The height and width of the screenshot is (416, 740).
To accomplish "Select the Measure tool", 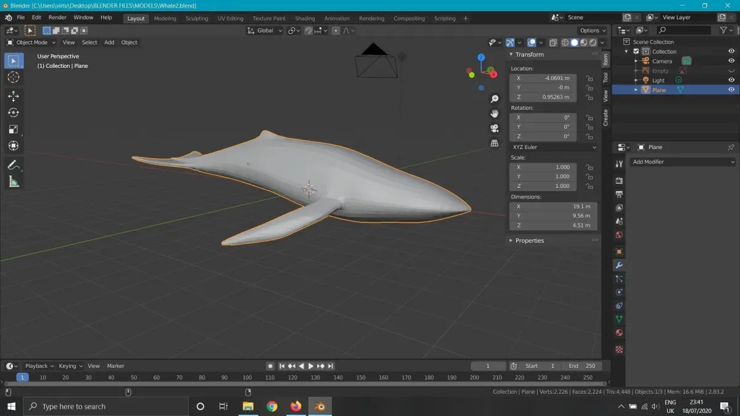I will pyautogui.click(x=14, y=181).
